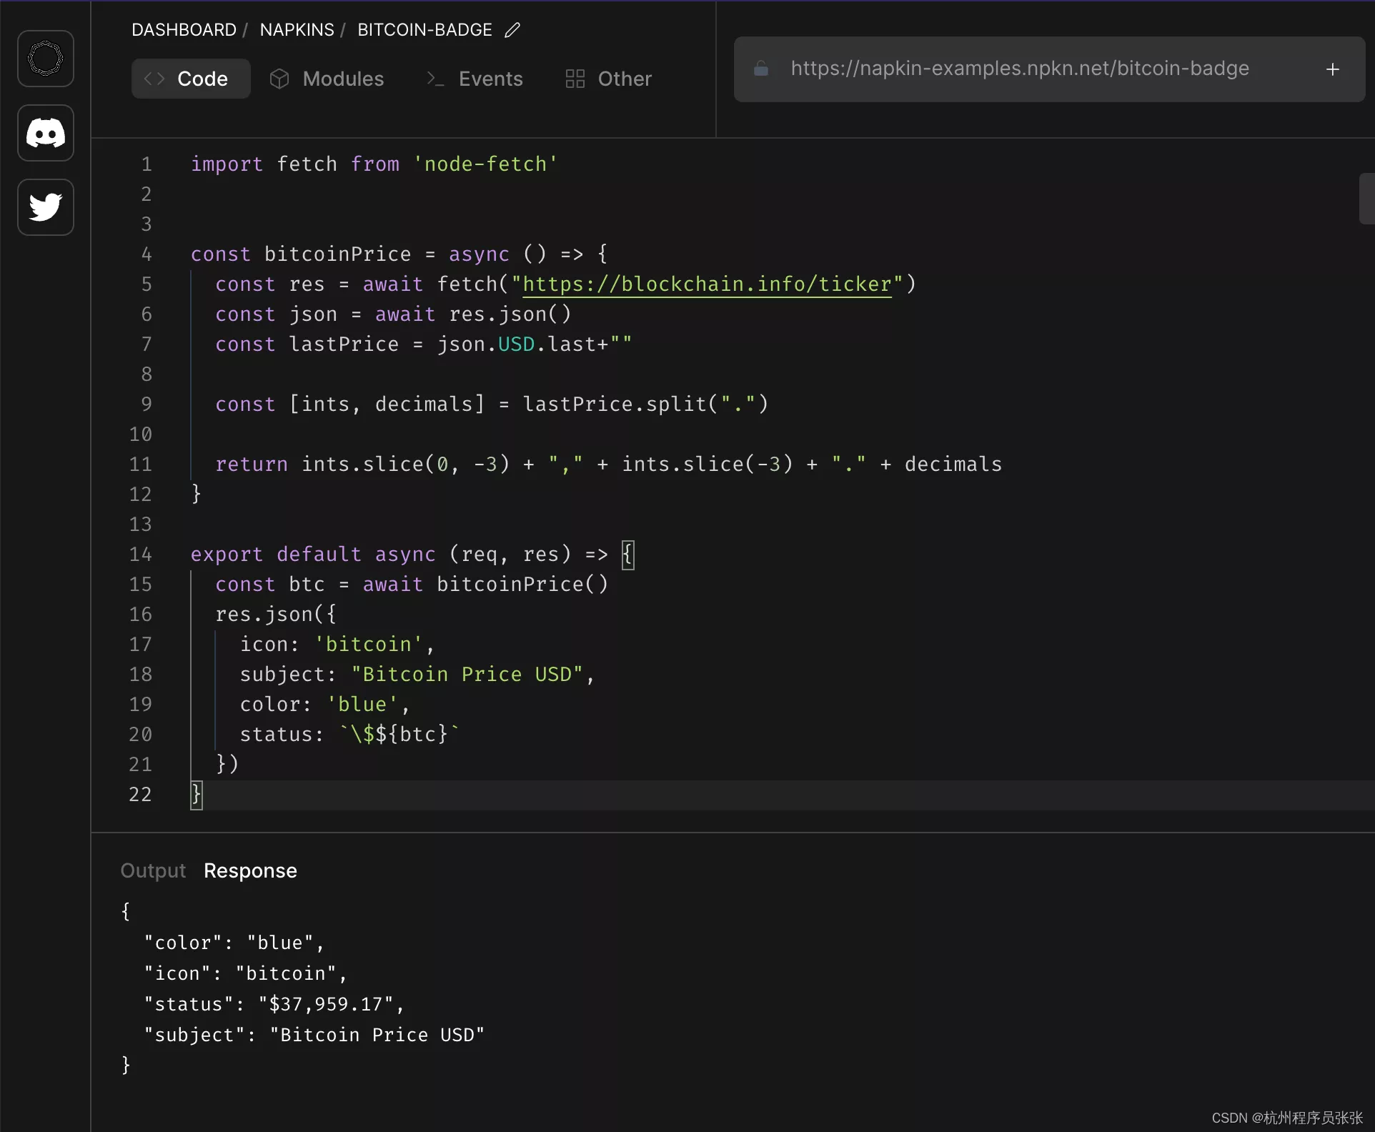Click the grid icon beside Other

(x=575, y=79)
